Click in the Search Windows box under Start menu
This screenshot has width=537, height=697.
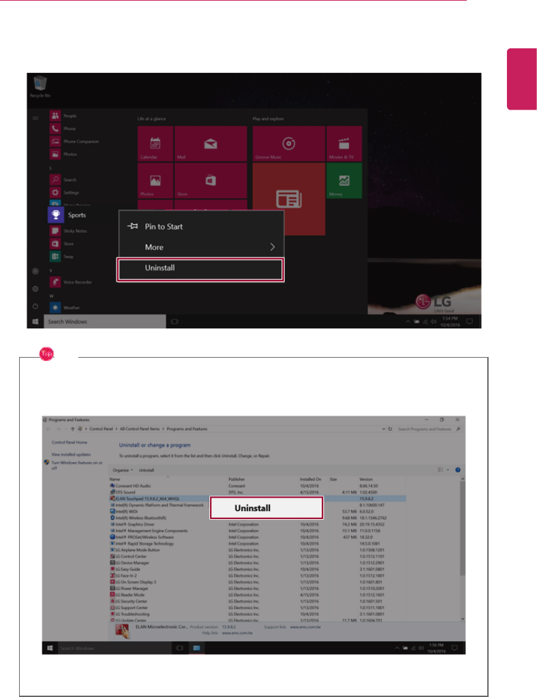(x=105, y=322)
